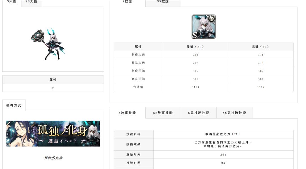Click the 魔法攻击 row label

coord(138,63)
